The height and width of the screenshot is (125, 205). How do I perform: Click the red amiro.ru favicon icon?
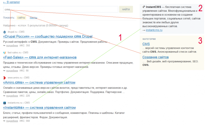(x=5, y=78)
